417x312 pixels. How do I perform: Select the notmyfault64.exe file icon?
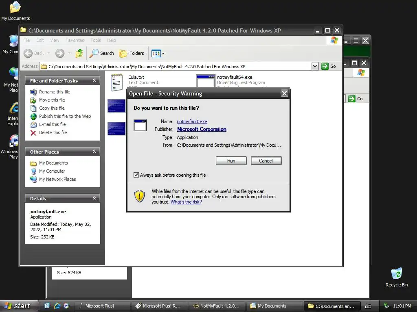point(205,81)
